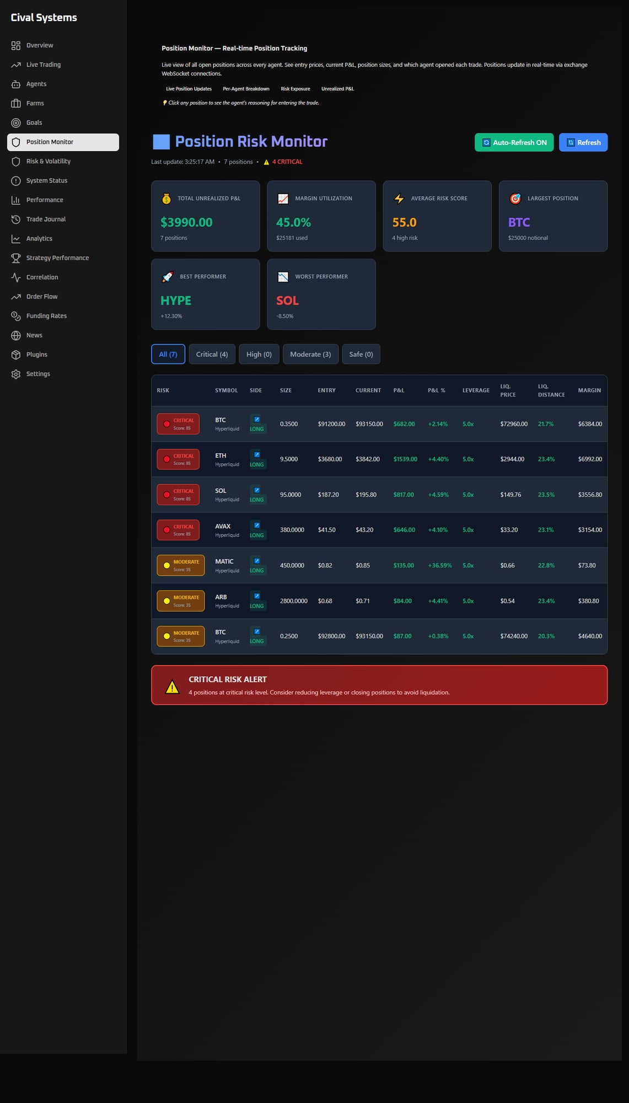Filter positions by Critical (4)

[212, 354]
